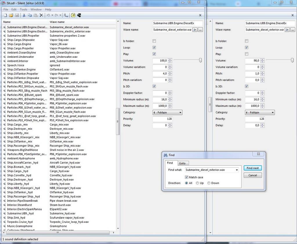297x244 pixels.
Task: Click the black hand toolbar icon
Action: pyautogui.click(x=79, y=15)
